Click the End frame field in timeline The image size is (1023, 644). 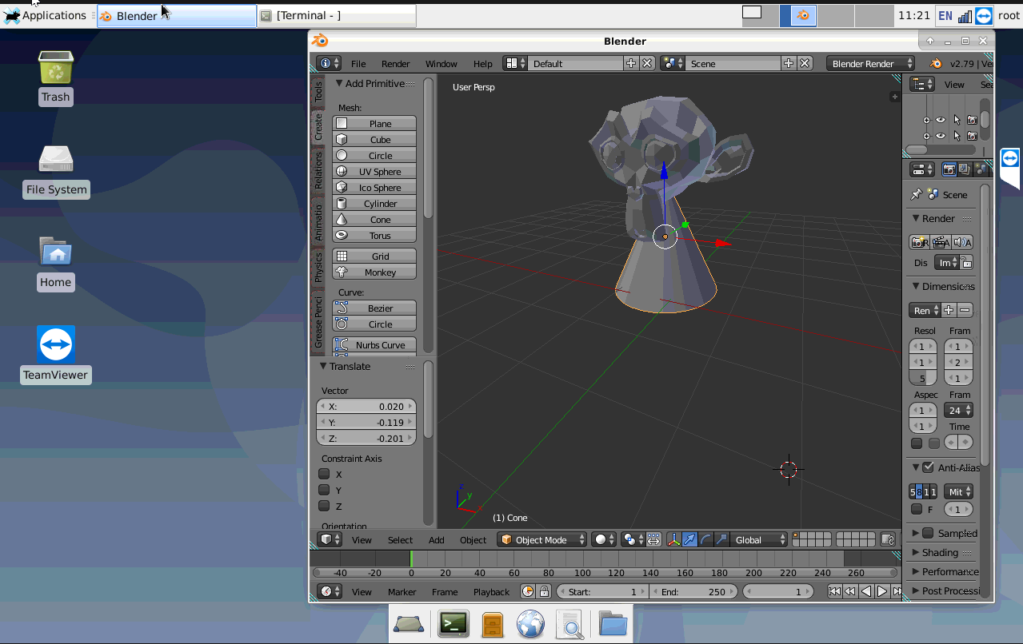(693, 592)
